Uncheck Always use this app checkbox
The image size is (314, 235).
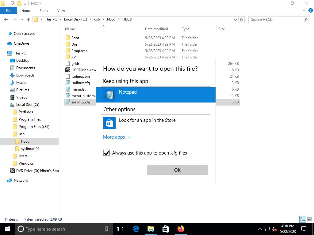[x=106, y=153]
